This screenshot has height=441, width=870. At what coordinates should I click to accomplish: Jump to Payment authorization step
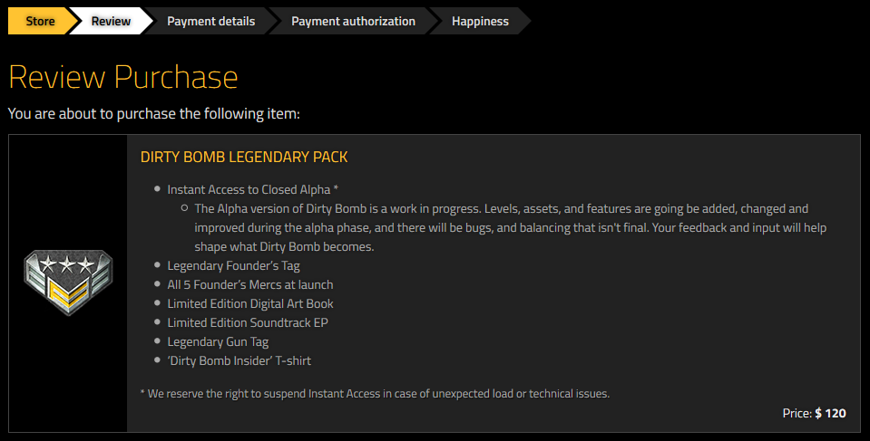point(354,21)
